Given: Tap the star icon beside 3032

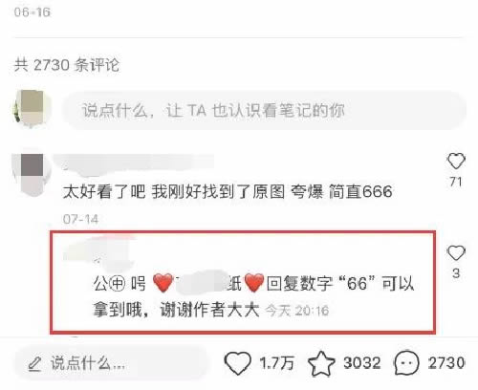Looking at the screenshot, I should pyautogui.click(x=321, y=363).
